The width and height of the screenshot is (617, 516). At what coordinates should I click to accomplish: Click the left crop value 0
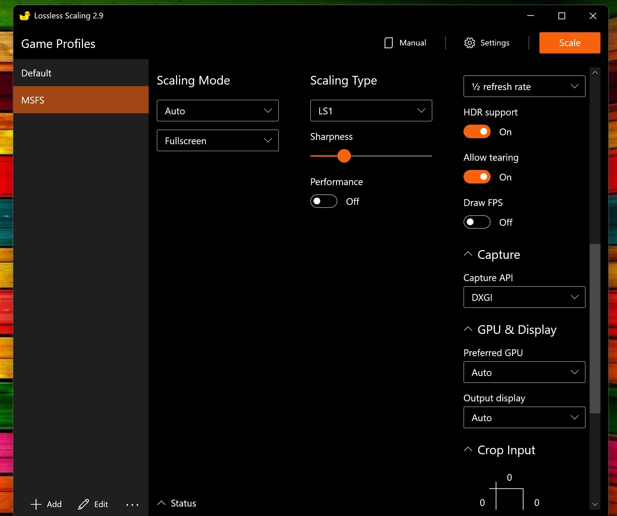pos(482,502)
